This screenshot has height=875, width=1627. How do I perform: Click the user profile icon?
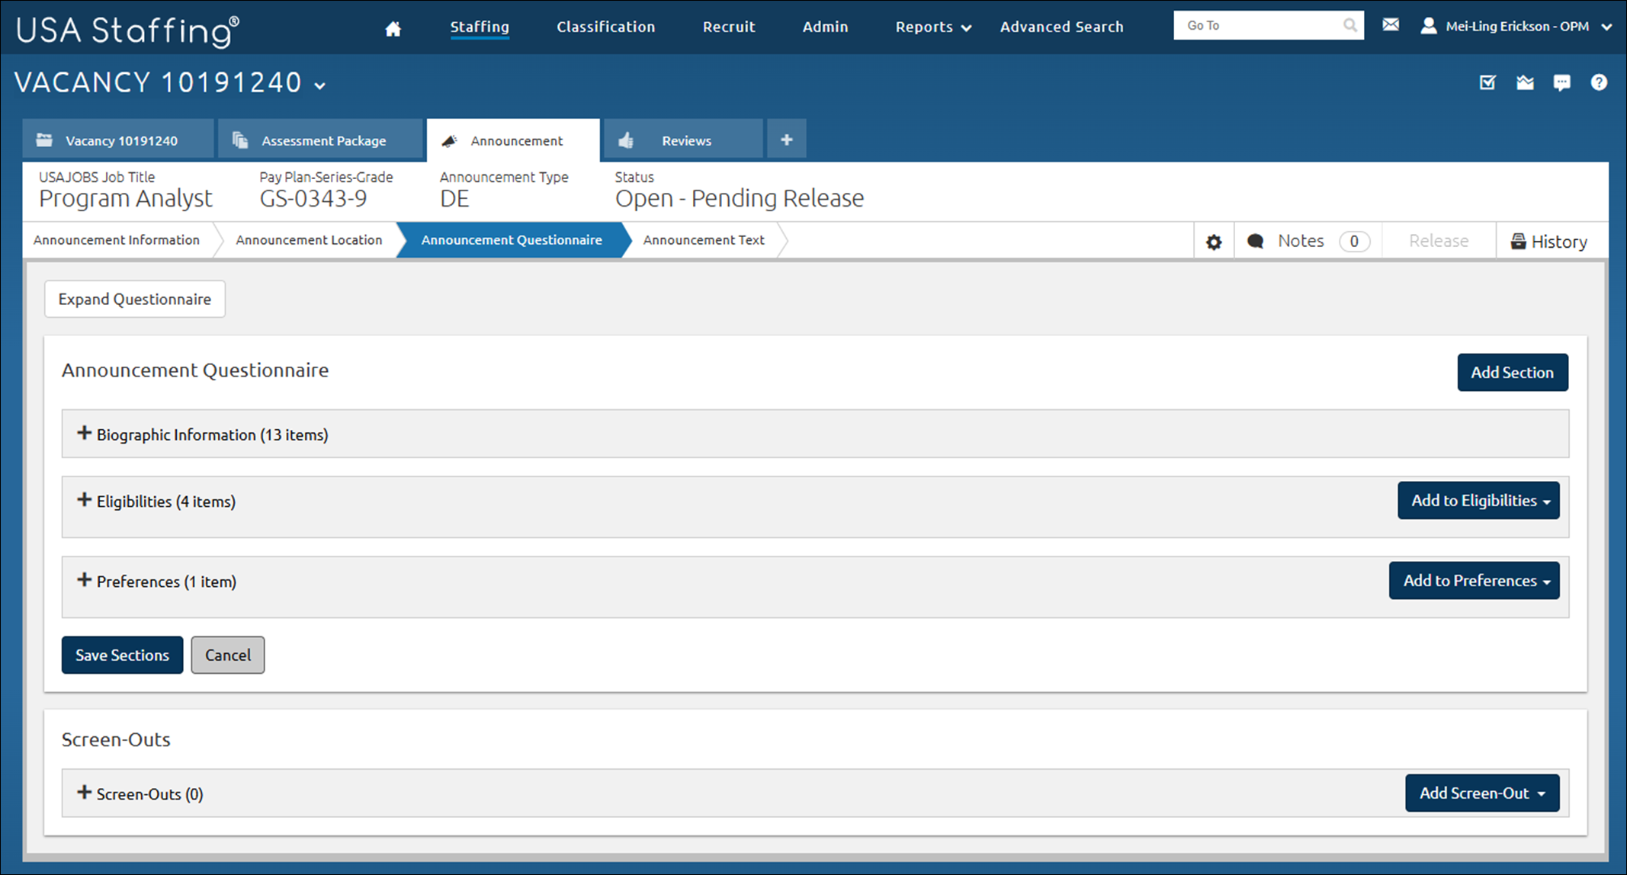pos(1428,26)
